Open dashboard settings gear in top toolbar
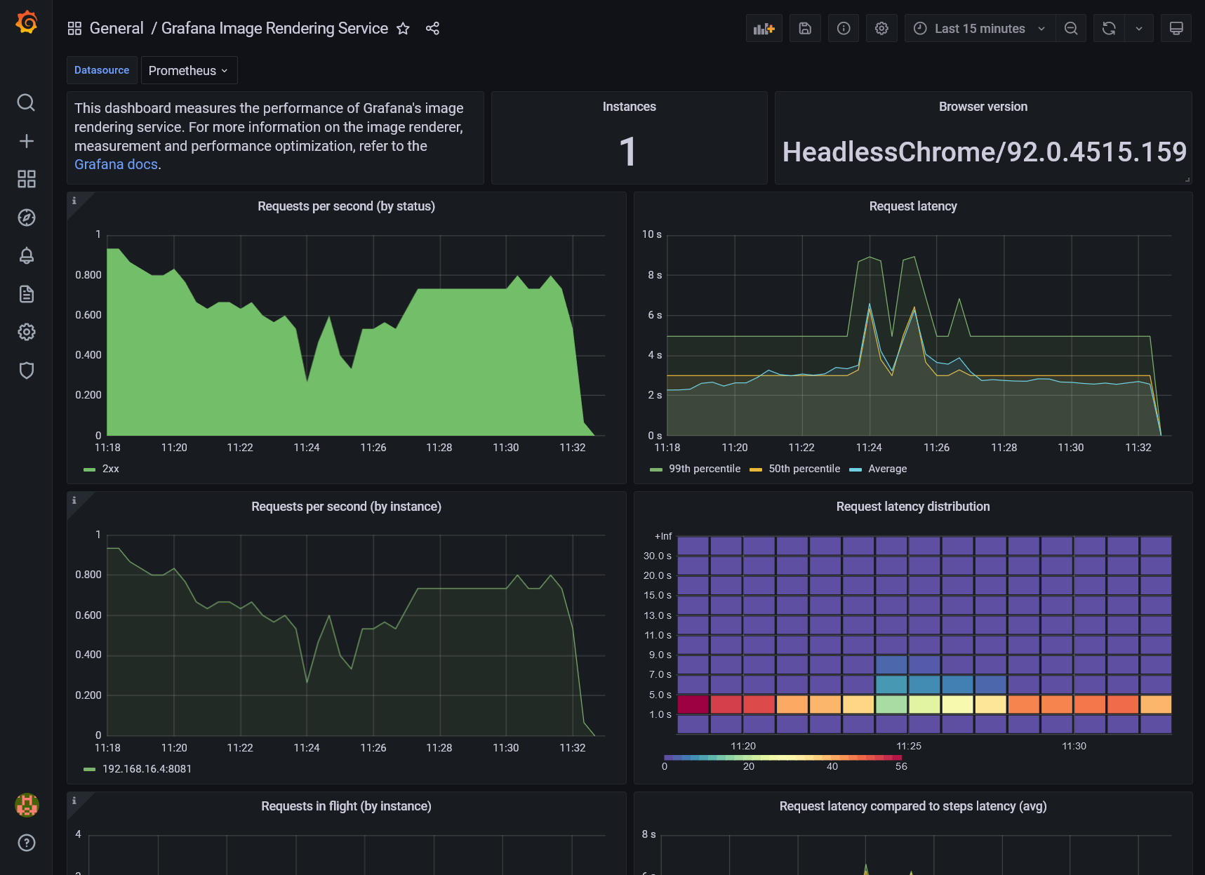This screenshot has height=875, width=1205. (x=881, y=29)
